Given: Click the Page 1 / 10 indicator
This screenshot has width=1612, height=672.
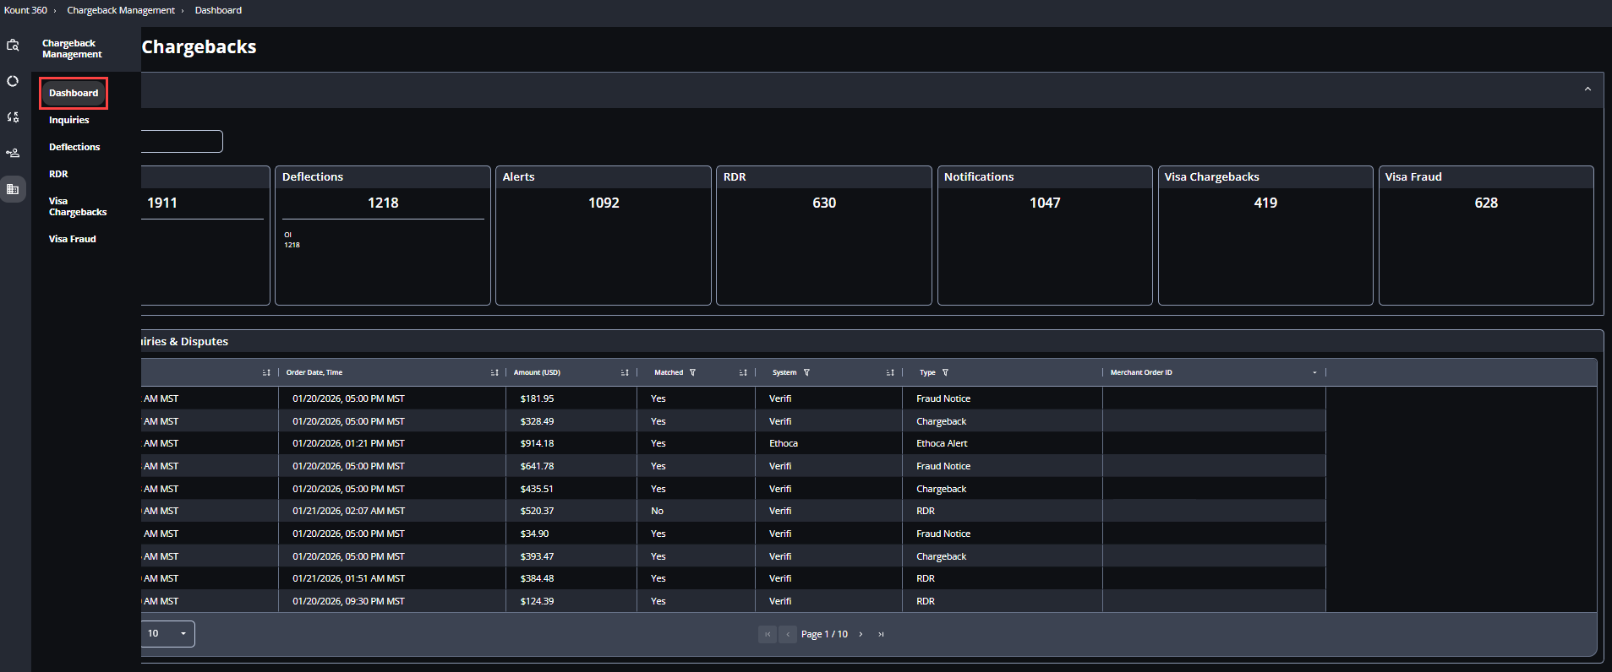Looking at the screenshot, I should (824, 634).
